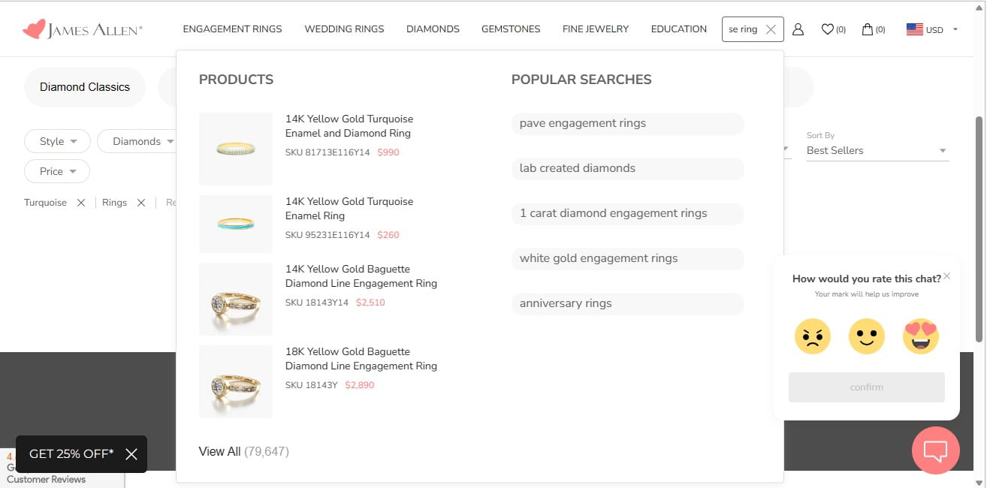This screenshot has height=488, width=987.
Task: Open the live chat bubble icon
Action: coord(935,450)
